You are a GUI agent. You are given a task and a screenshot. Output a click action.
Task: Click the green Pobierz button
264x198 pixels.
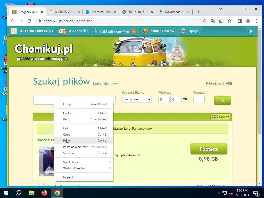[x=209, y=149]
